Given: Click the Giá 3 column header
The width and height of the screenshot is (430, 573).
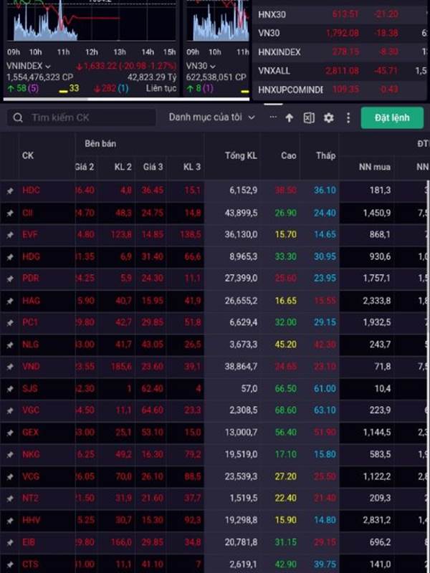Looking at the screenshot, I should 153,167.
